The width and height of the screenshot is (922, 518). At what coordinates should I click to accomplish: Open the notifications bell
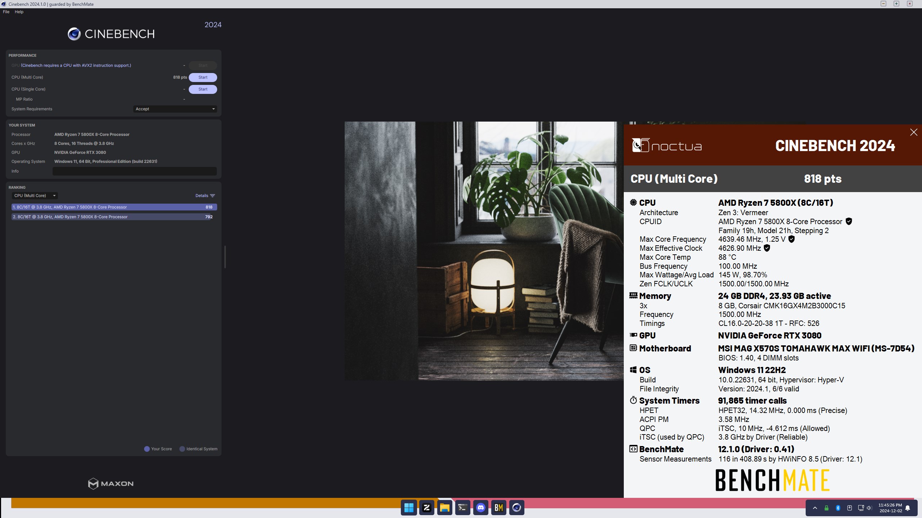tap(908, 508)
